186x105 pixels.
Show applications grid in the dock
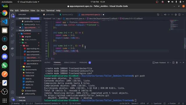5,100
